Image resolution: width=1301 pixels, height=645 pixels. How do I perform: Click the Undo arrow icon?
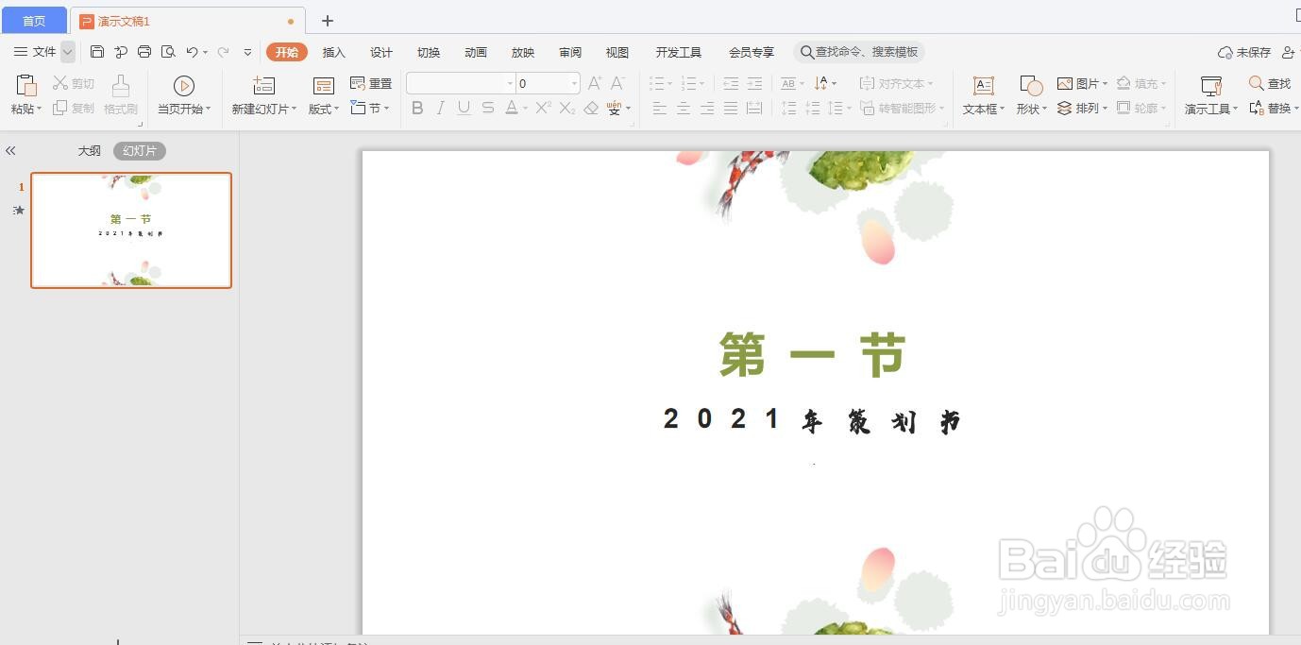click(x=192, y=52)
